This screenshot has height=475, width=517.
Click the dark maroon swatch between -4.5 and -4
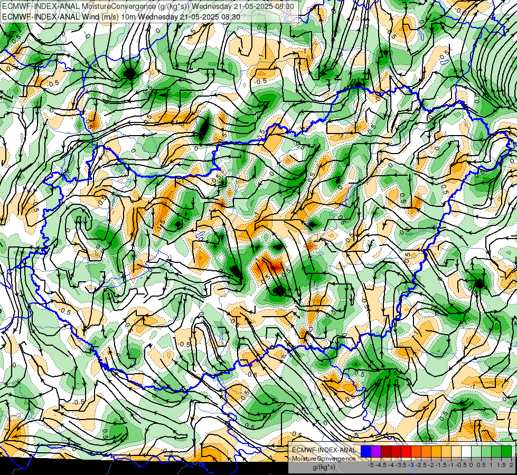pos(386,452)
